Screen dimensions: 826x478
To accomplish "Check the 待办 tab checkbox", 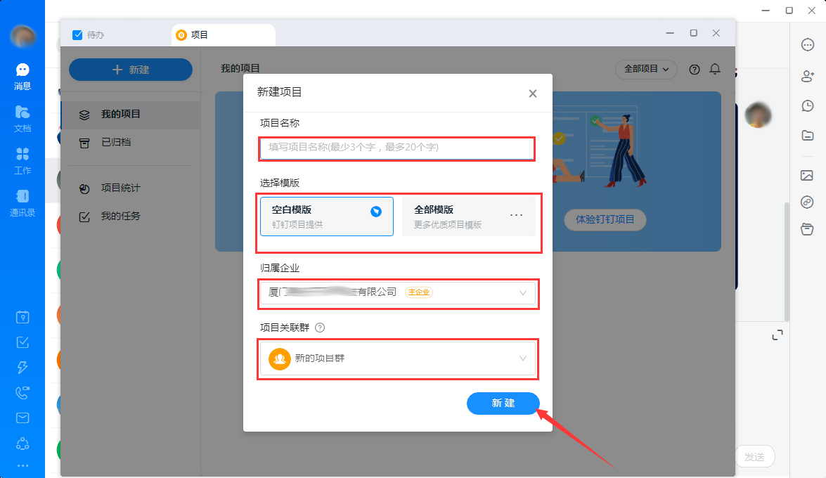I will pyautogui.click(x=77, y=34).
